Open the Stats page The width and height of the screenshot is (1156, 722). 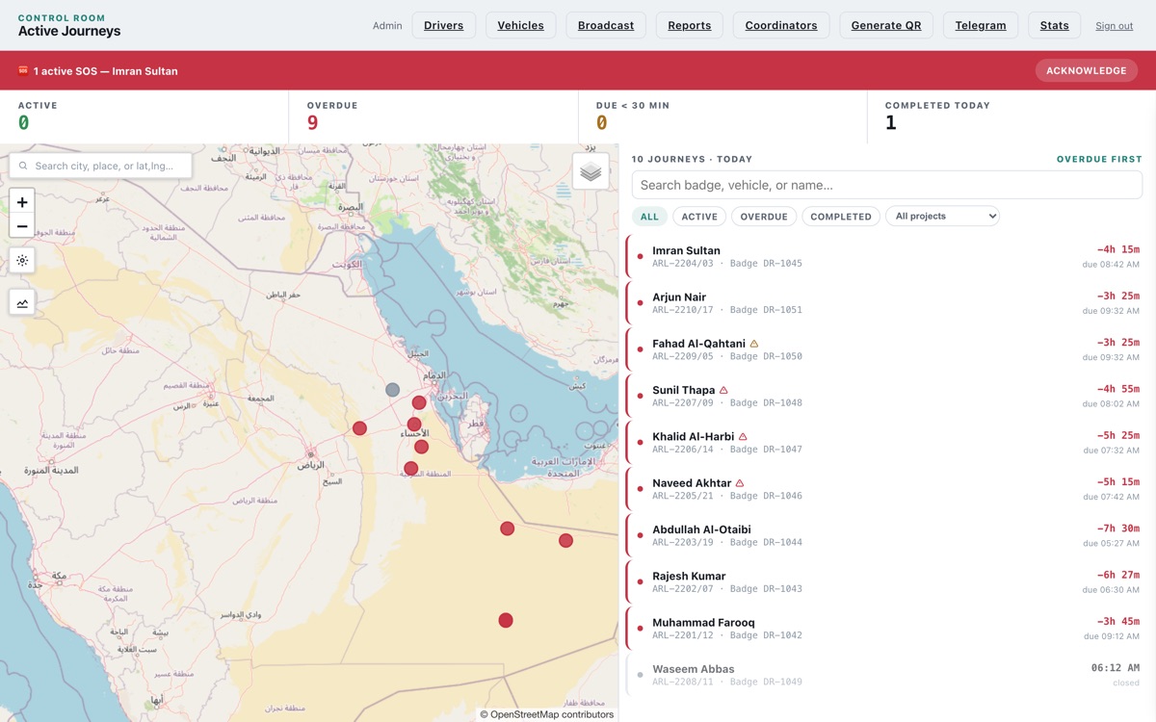pyautogui.click(x=1054, y=25)
